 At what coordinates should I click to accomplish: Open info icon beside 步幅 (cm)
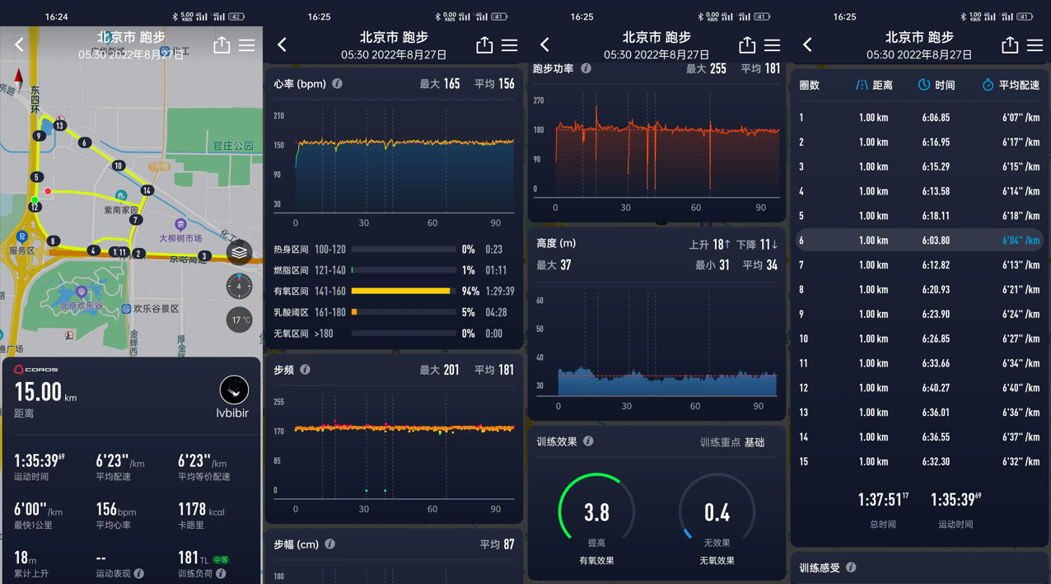click(x=329, y=544)
